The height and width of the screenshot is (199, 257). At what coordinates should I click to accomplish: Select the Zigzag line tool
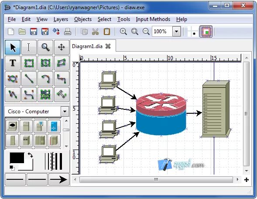[x=62, y=79]
